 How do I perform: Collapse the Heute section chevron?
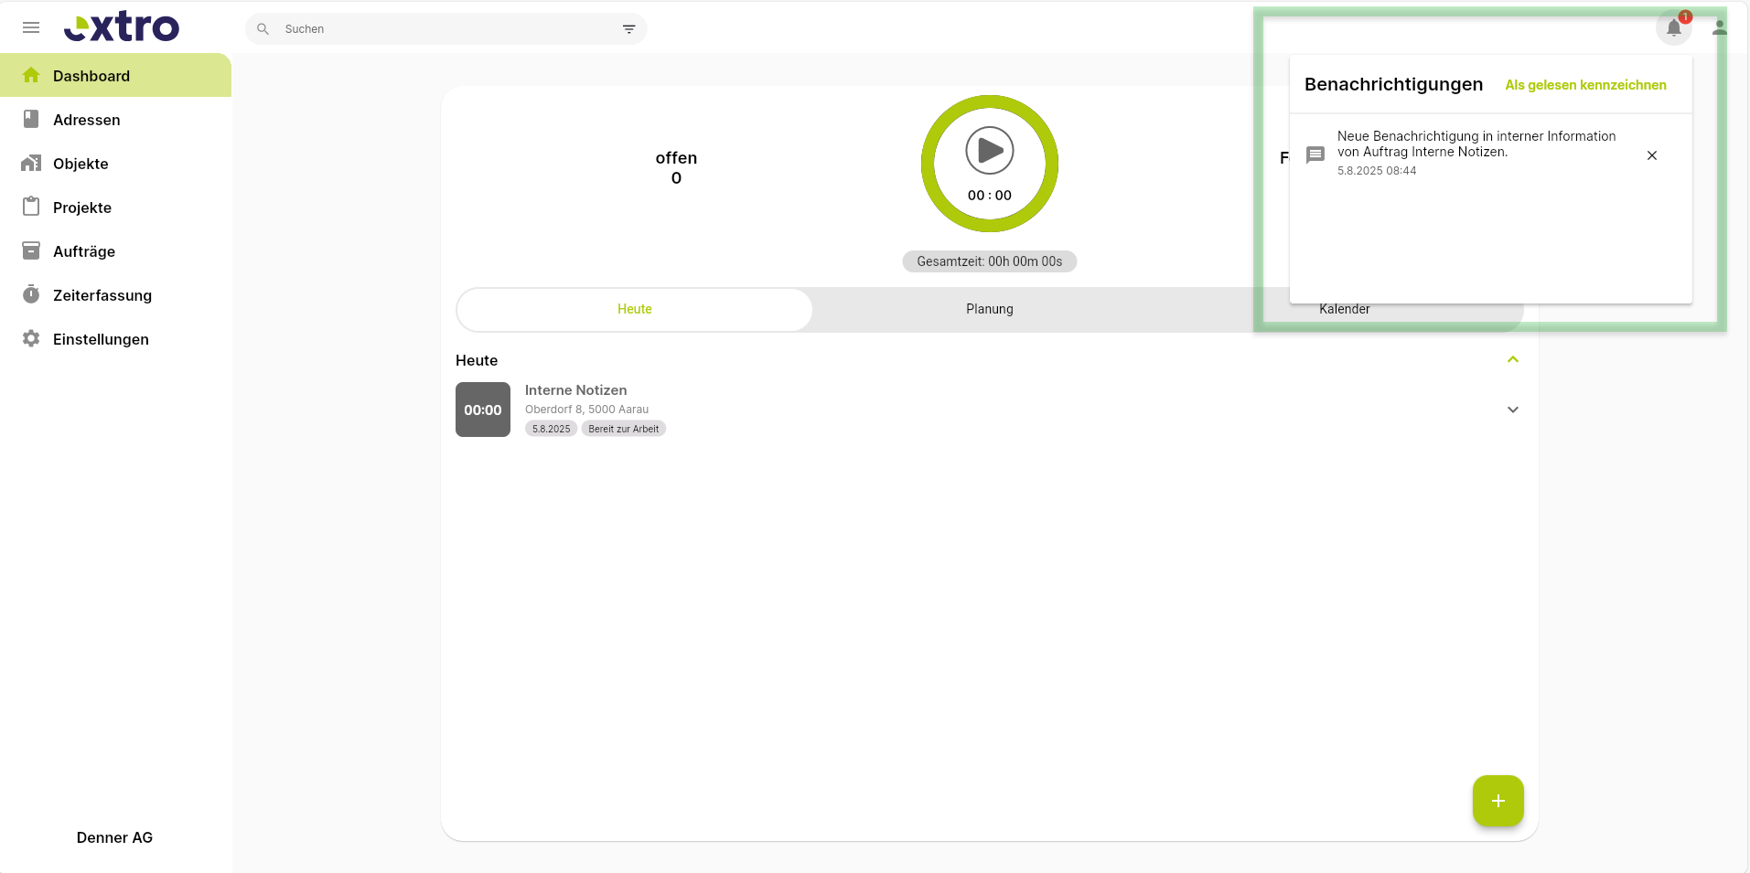tap(1513, 359)
